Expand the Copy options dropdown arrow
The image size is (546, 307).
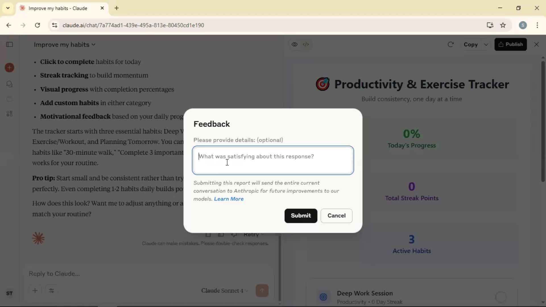pyautogui.click(x=486, y=45)
